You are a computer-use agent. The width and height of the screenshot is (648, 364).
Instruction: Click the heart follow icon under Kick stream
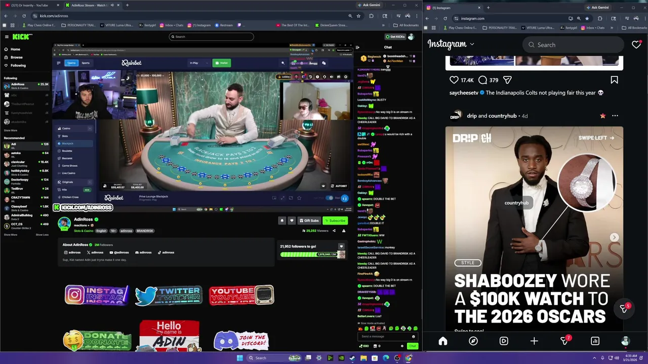click(x=292, y=220)
